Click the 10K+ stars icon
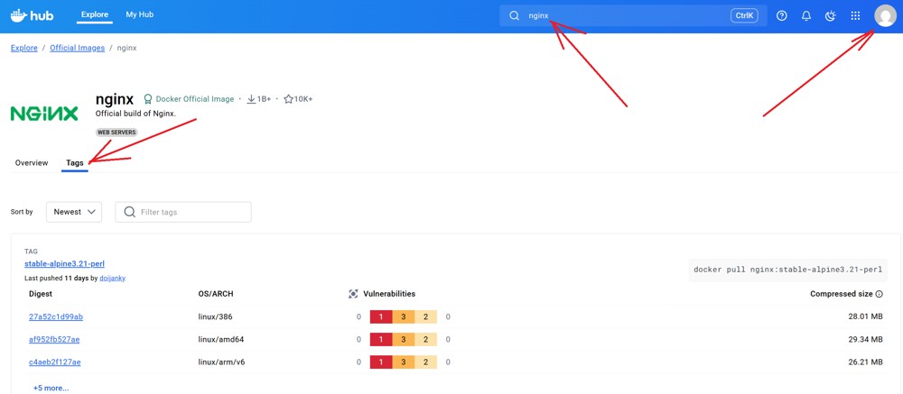 coord(289,99)
